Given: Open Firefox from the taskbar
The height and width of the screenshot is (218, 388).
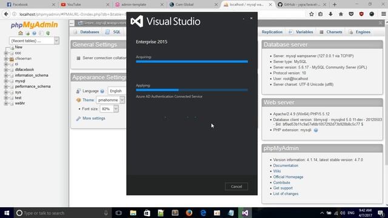Looking at the screenshot, I should [189, 213].
